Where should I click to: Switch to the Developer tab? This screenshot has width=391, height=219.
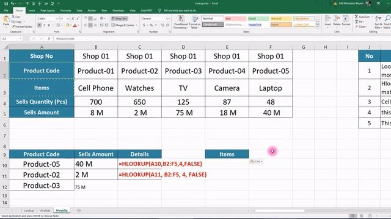pyautogui.click(x=118, y=10)
